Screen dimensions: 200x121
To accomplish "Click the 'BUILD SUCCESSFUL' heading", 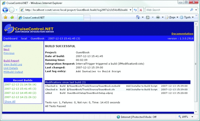I will click(x=60, y=46).
